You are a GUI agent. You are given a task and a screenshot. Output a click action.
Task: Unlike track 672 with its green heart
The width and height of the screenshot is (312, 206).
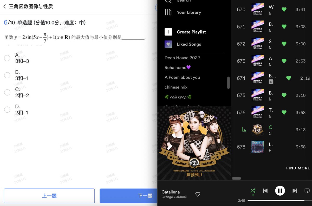[284, 44]
